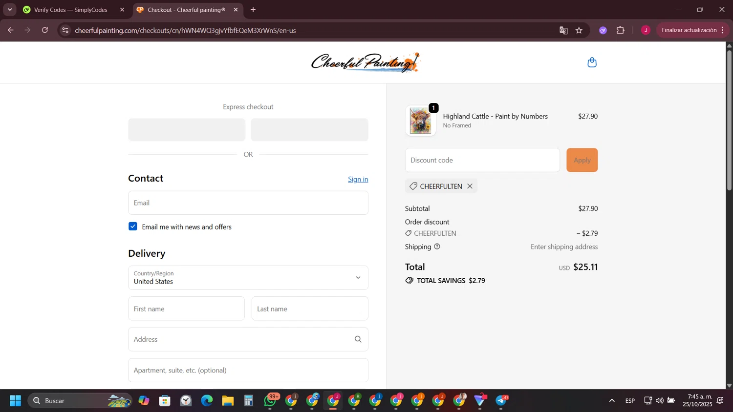Open the Windows Start menu
The image size is (733, 412).
(15, 401)
